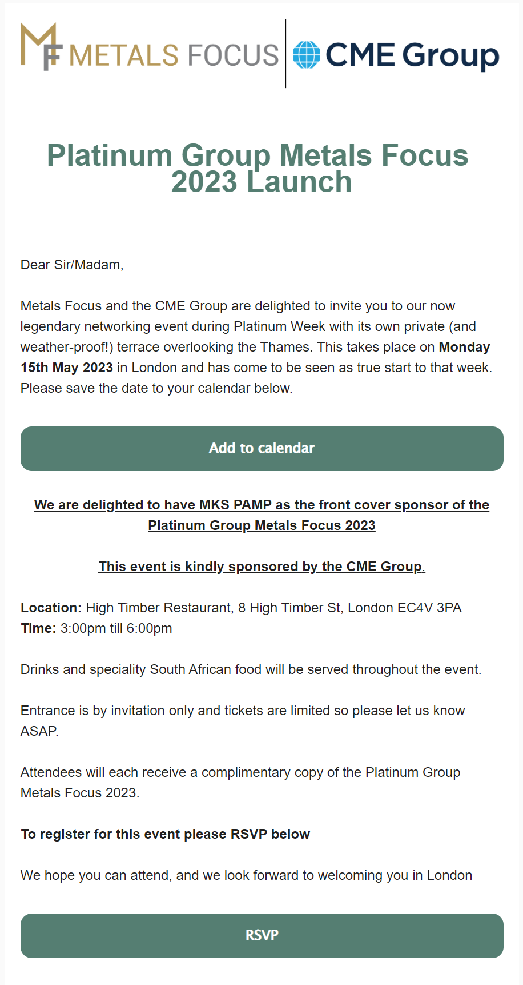Click the South African food sentence

tap(251, 669)
